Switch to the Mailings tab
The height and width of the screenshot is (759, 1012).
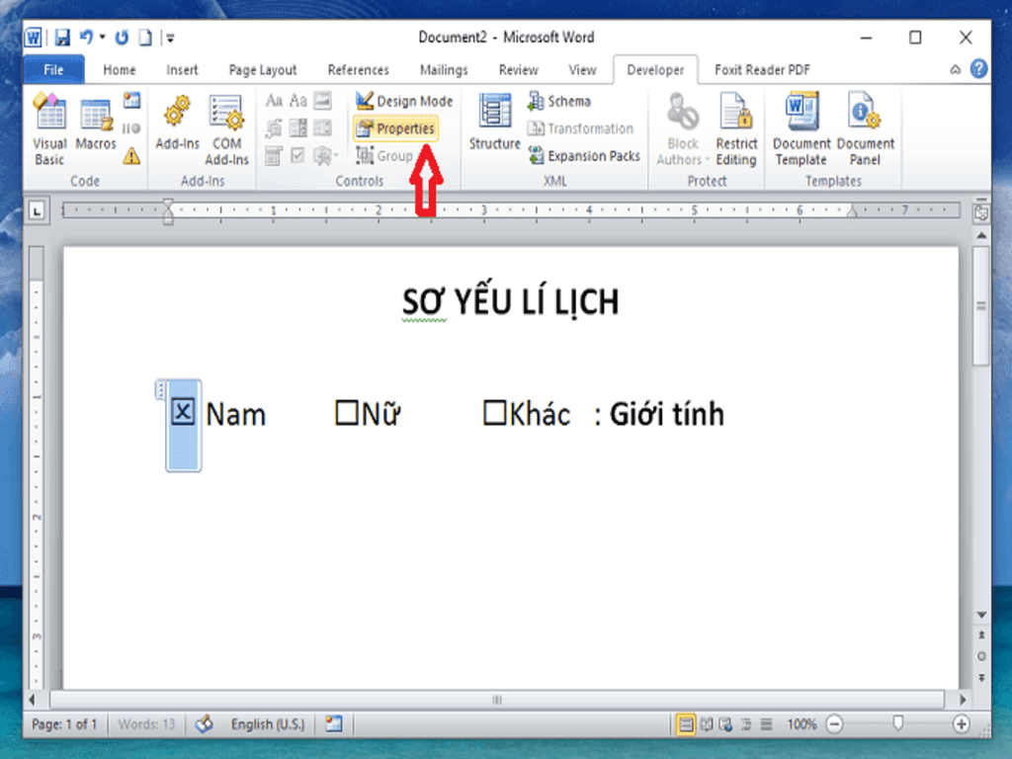click(443, 69)
